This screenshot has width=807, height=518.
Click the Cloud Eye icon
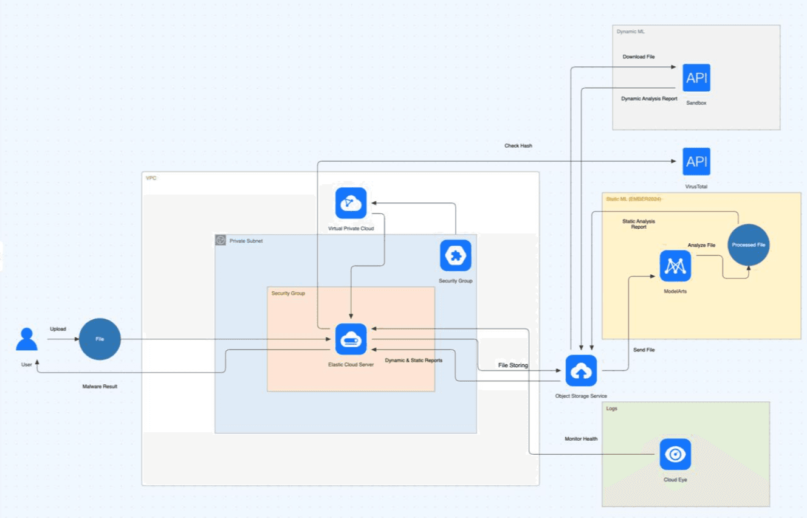pos(675,454)
